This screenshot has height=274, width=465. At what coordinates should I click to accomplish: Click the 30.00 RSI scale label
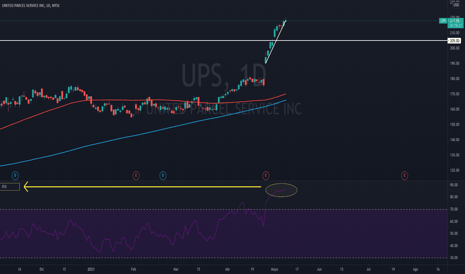pyautogui.click(x=454, y=258)
